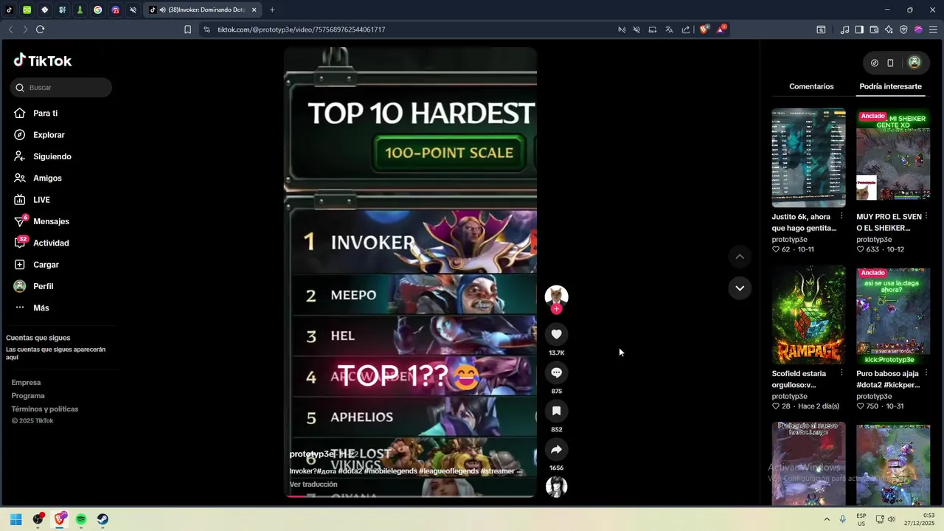Click the phone app icon at top right
The height and width of the screenshot is (531, 944).
[890, 63]
